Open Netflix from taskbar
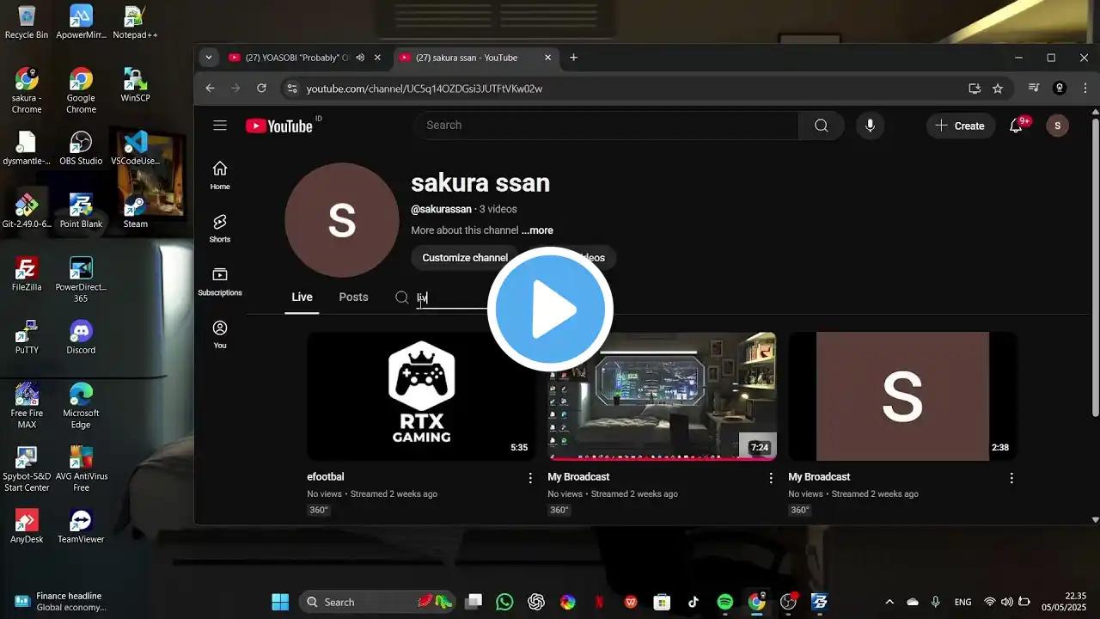This screenshot has height=619, width=1100. pyautogui.click(x=599, y=602)
